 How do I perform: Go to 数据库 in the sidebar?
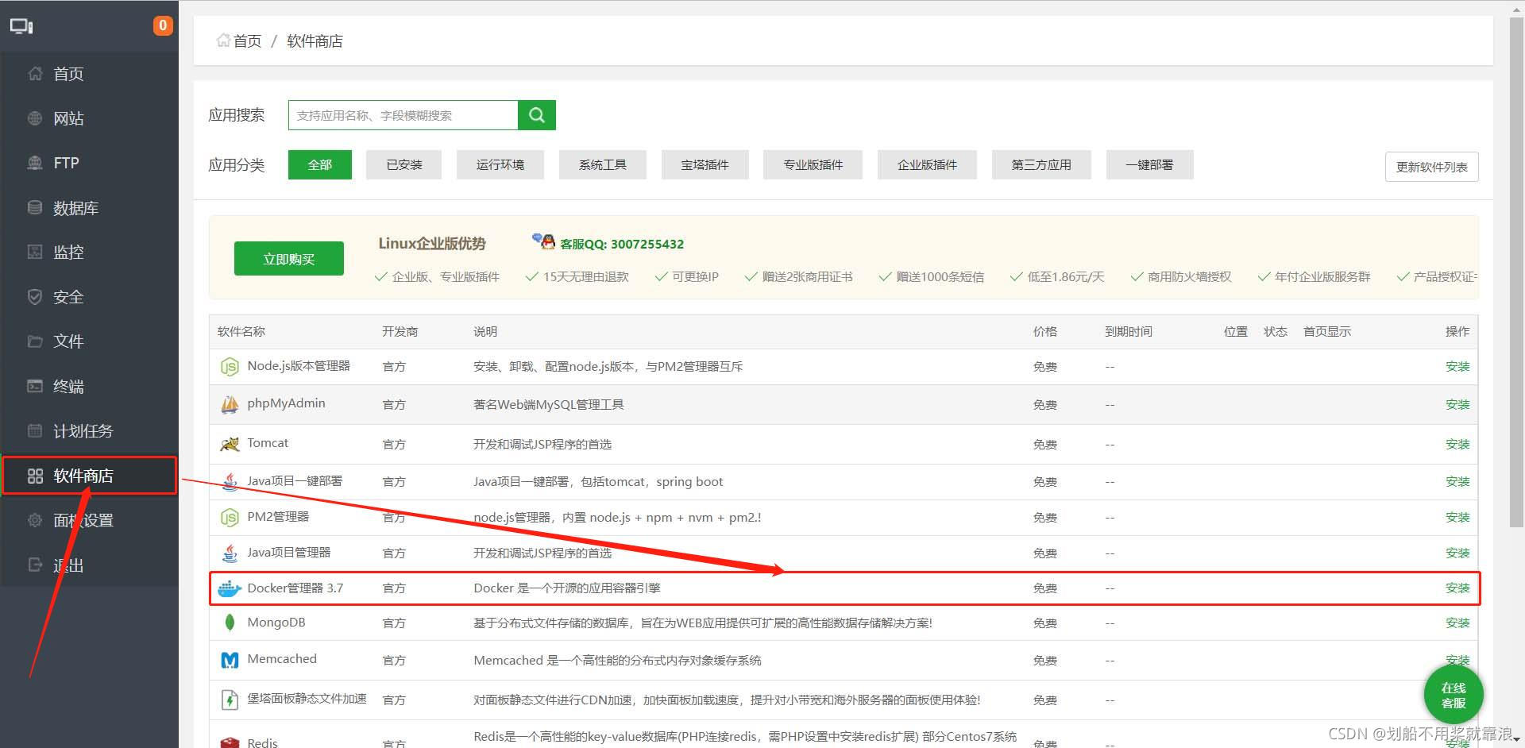(x=75, y=208)
